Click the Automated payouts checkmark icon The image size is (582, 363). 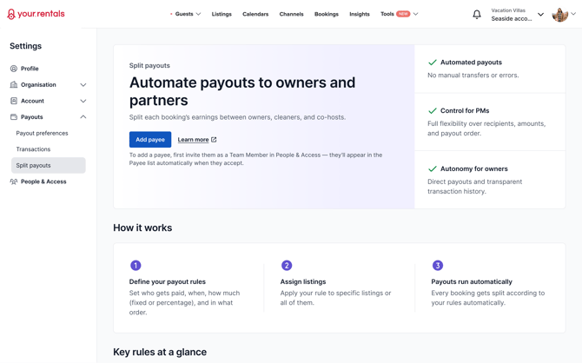tap(432, 63)
